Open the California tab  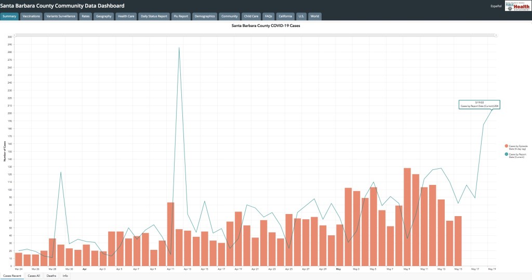[285, 16]
